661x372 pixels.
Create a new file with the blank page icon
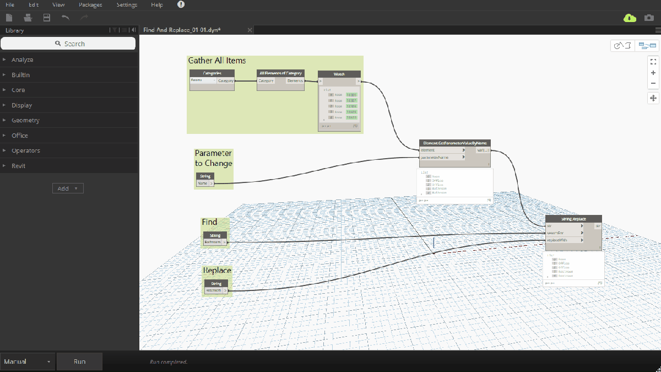pos(9,17)
